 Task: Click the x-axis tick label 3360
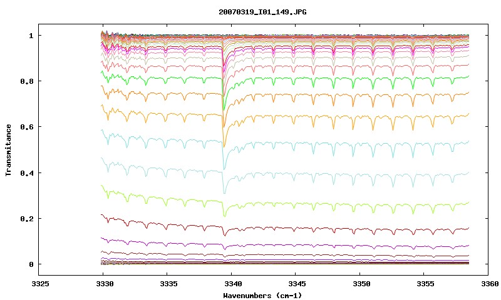(490, 284)
